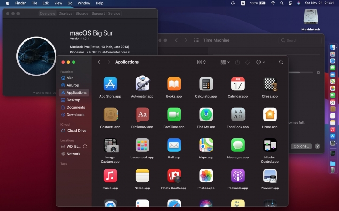
Task: Click the Time Machine backup progress bar
Action: pyautogui.click(x=300, y=73)
